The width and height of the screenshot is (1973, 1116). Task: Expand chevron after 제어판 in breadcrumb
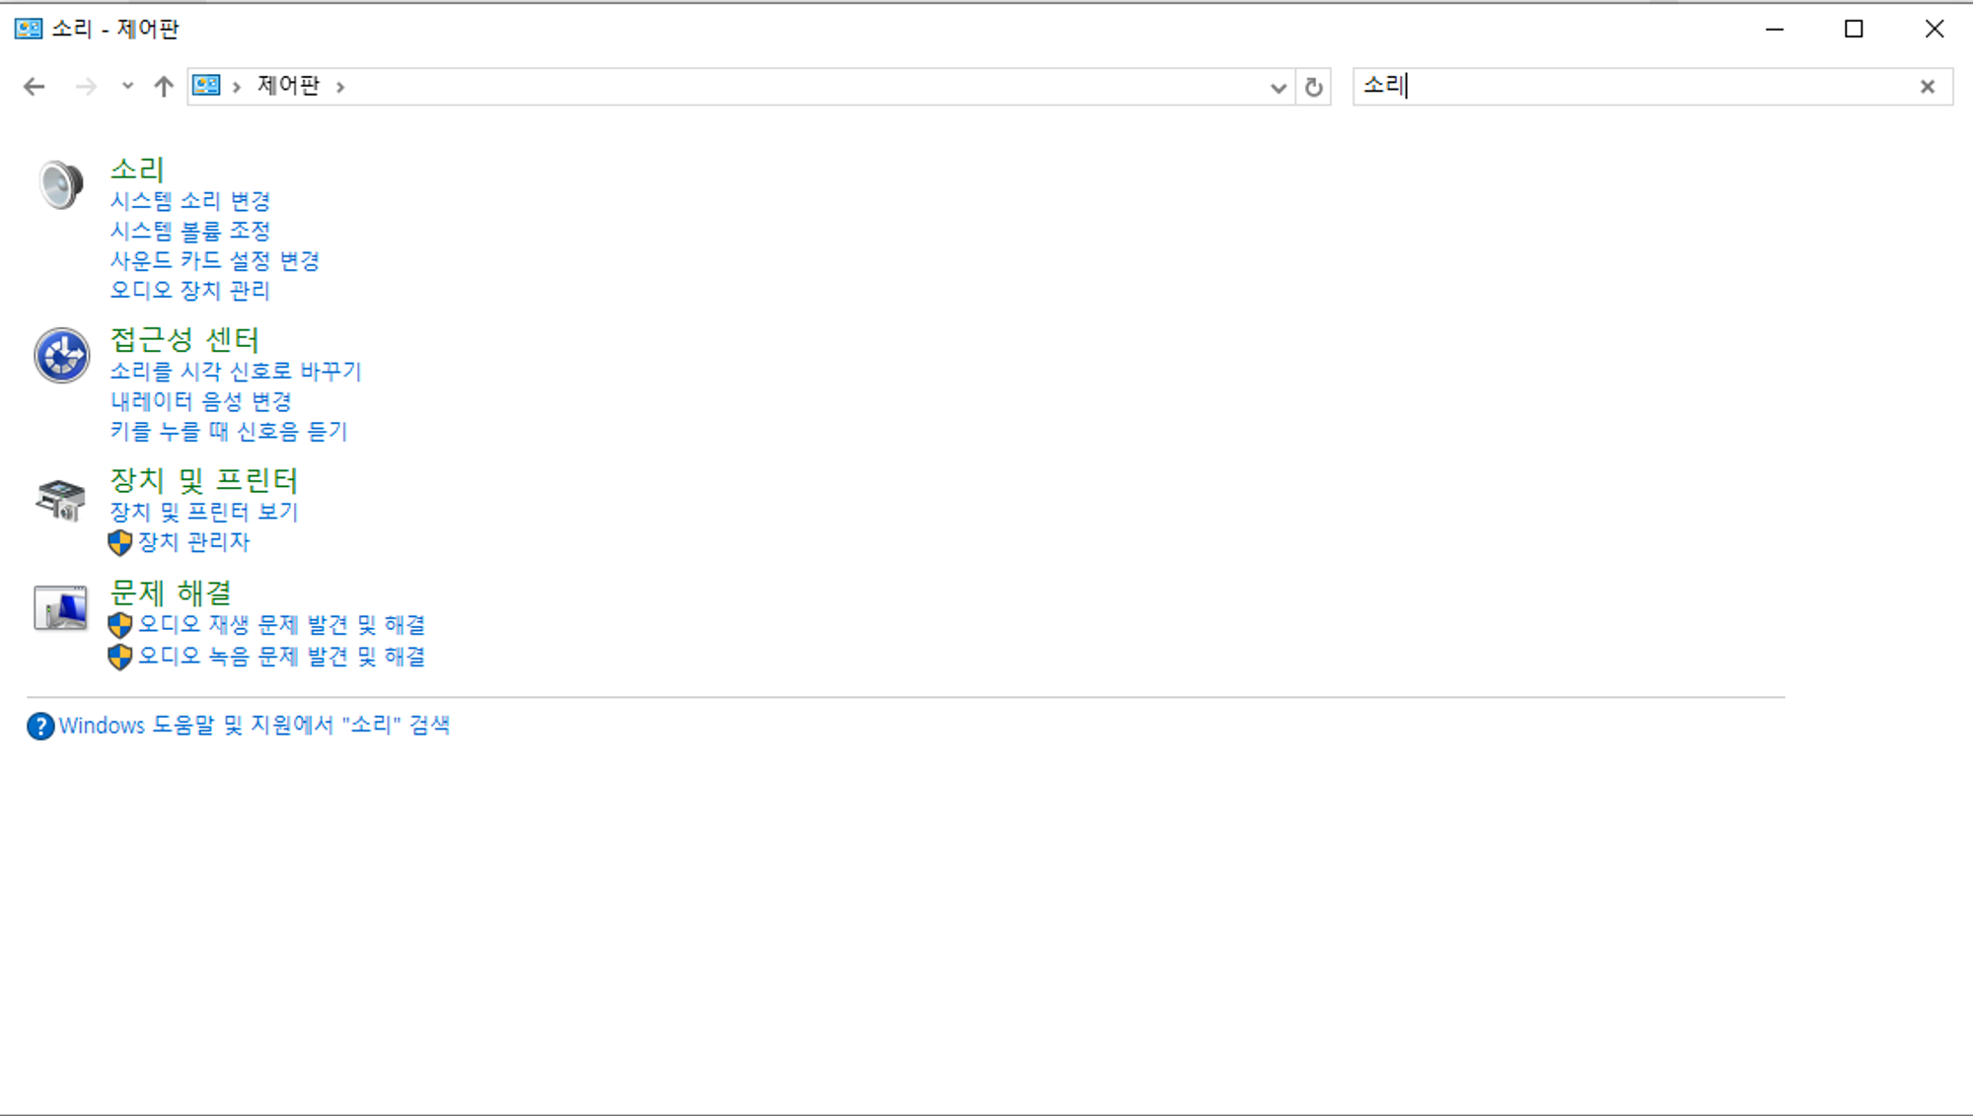[x=340, y=87]
